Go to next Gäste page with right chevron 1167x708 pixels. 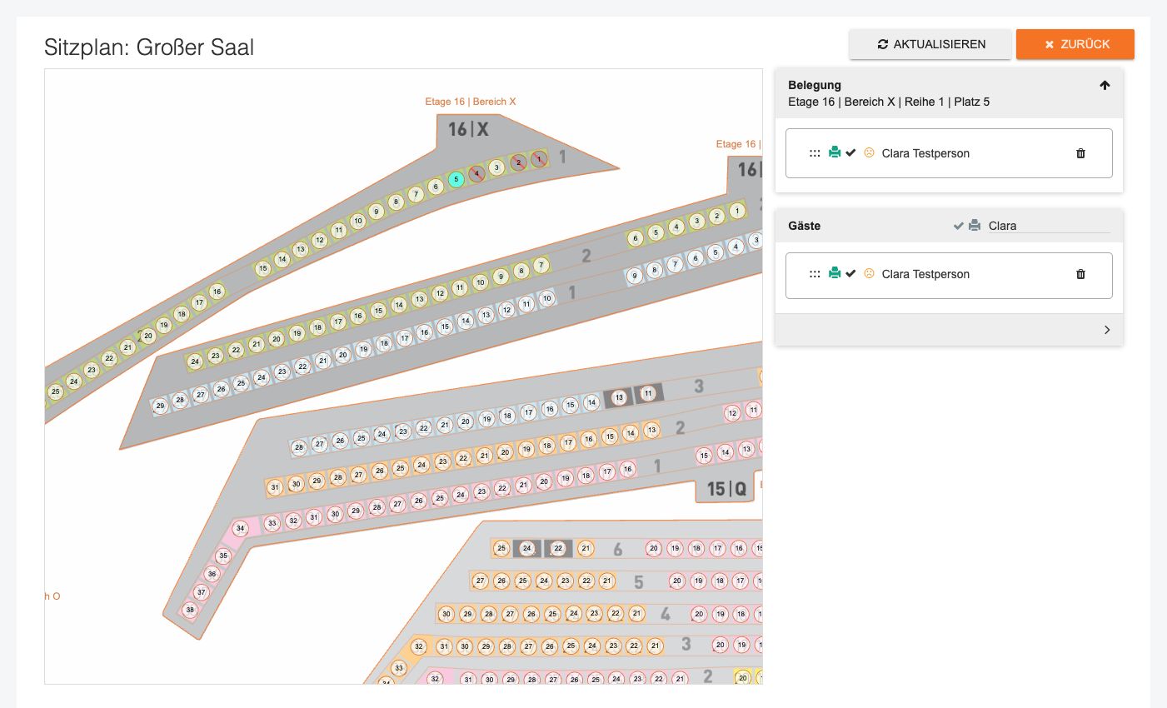pos(1107,330)
